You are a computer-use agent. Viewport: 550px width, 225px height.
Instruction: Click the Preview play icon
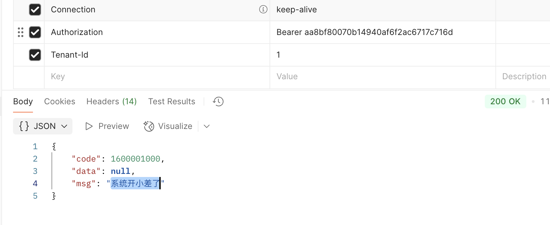(x=89, y=126)
